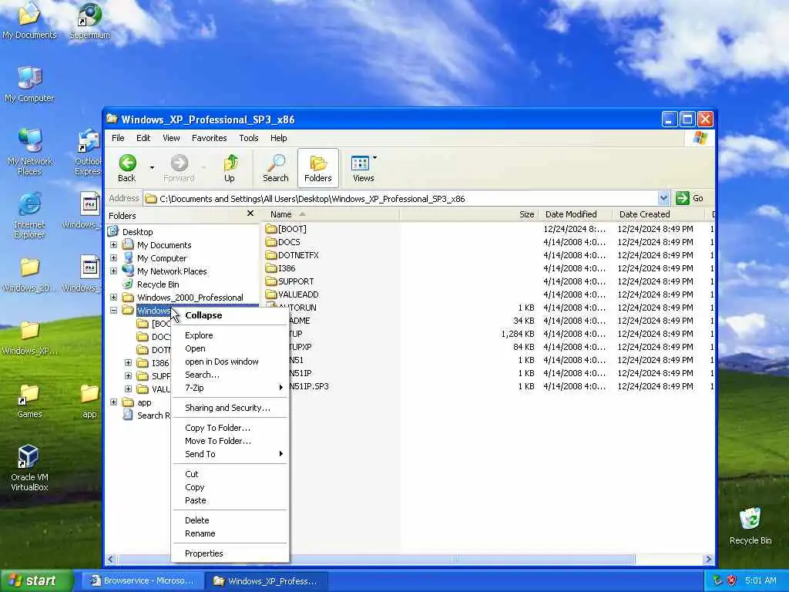Image resolution: width=789 pixels, height=592 pixels.
Task: Select the Oracle VM VirtualBox desktop icon
Action: click(x=29, y=468)
